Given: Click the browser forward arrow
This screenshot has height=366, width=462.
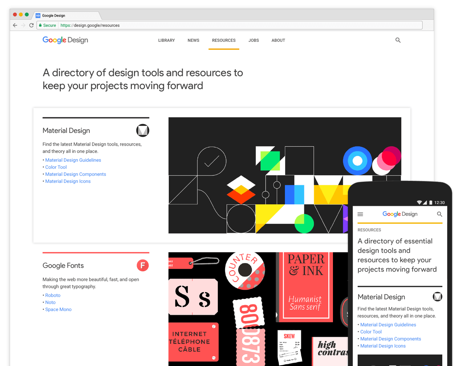Looking at the screenshot, I should (x=23, y=25).
